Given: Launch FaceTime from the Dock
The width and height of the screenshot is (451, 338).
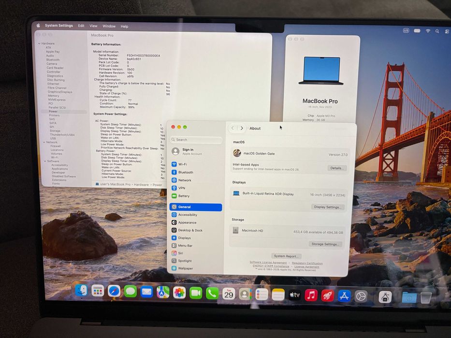Looking at the screenshot, I should 196,293.
